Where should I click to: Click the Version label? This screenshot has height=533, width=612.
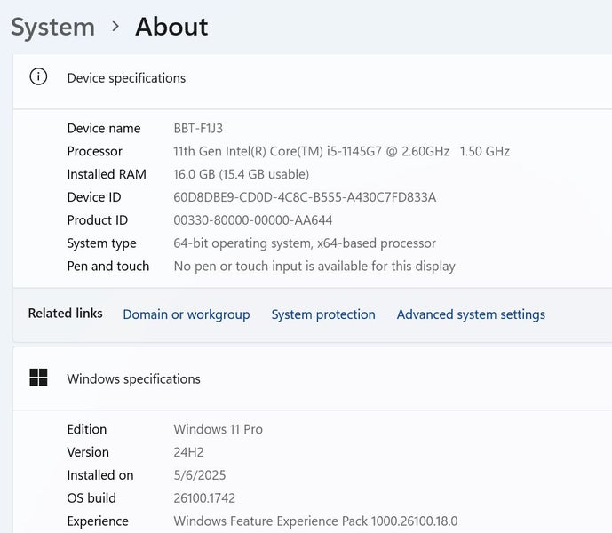pos(88,452)
